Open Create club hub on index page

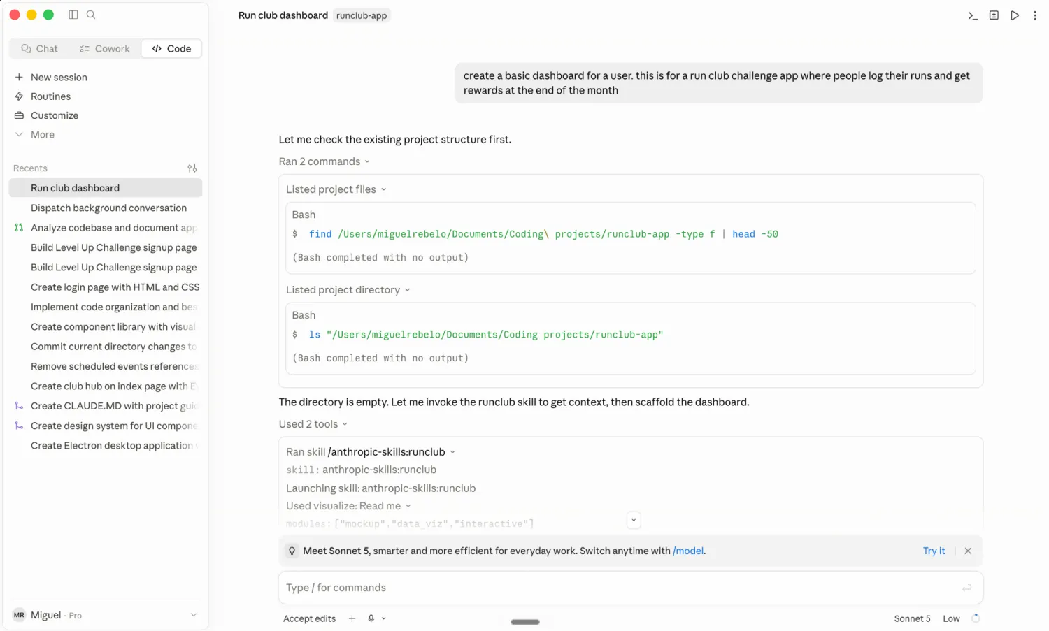click(105, 386)
